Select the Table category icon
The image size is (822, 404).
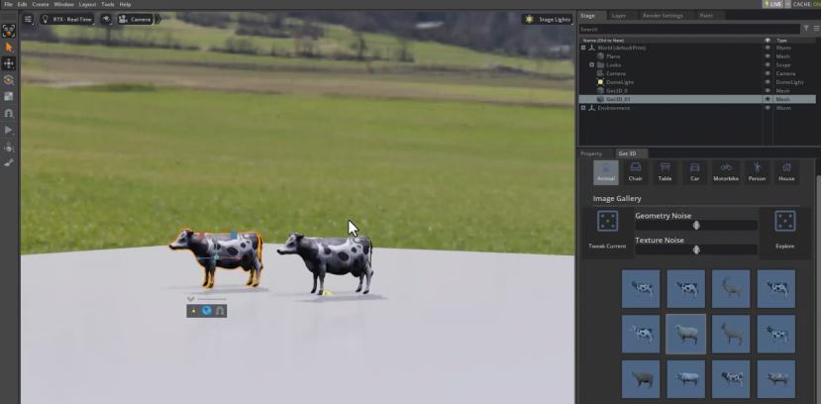coord(666,172)
